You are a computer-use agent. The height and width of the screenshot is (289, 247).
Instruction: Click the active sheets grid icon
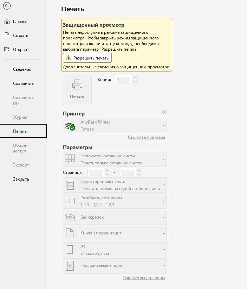(x=70, y=159)
